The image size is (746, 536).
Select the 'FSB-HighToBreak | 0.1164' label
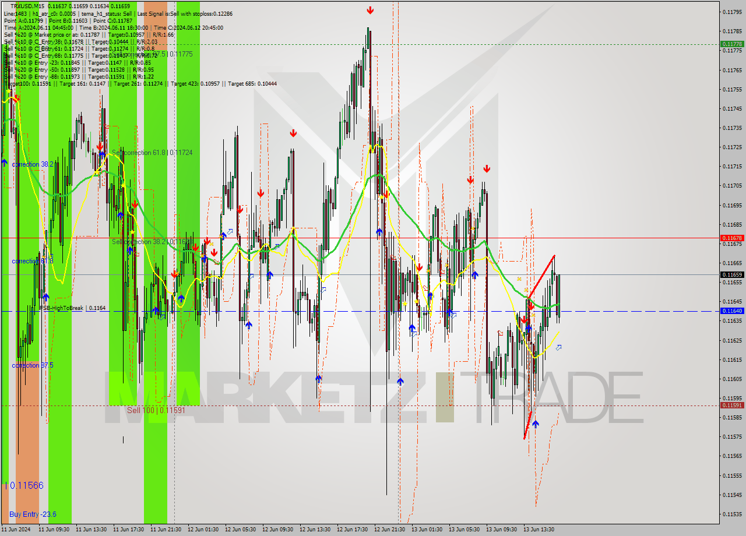(x=72, y=308)
